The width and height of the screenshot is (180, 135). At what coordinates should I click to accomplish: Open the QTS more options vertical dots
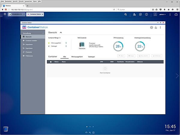coord(170,14)
